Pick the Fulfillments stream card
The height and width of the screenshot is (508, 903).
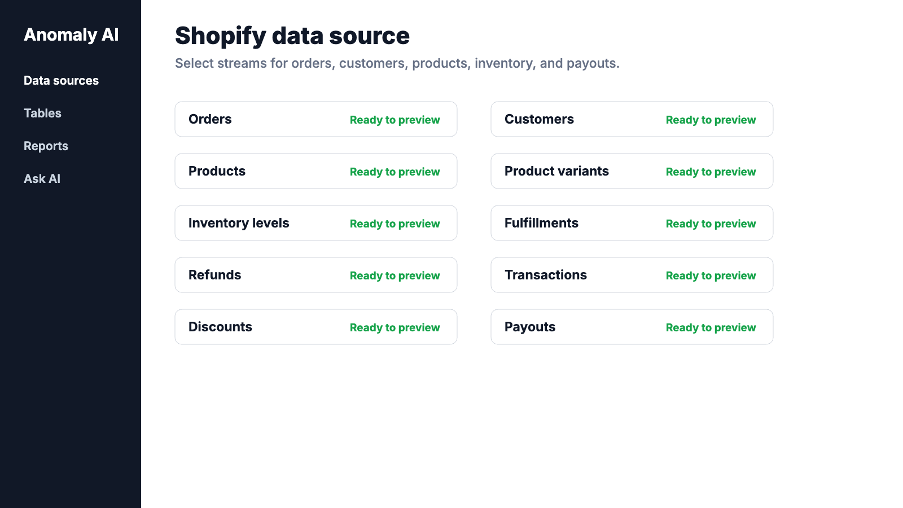point(632,223)
